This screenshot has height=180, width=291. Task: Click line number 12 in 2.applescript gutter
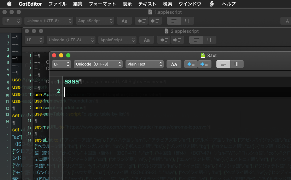click(x=29, y=127)
